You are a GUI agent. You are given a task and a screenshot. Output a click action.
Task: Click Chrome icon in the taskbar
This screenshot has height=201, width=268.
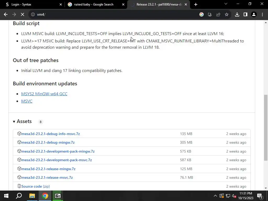click(x=45, y=196)
